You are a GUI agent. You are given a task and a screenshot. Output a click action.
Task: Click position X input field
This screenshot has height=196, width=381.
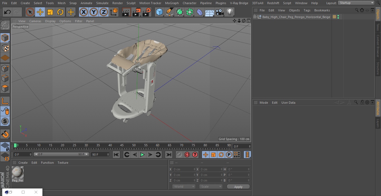point(184,169)
